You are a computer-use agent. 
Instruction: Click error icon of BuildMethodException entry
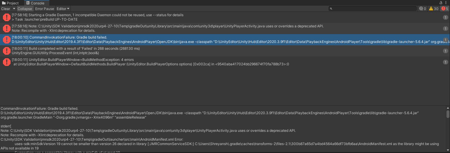tap(6, 62)
